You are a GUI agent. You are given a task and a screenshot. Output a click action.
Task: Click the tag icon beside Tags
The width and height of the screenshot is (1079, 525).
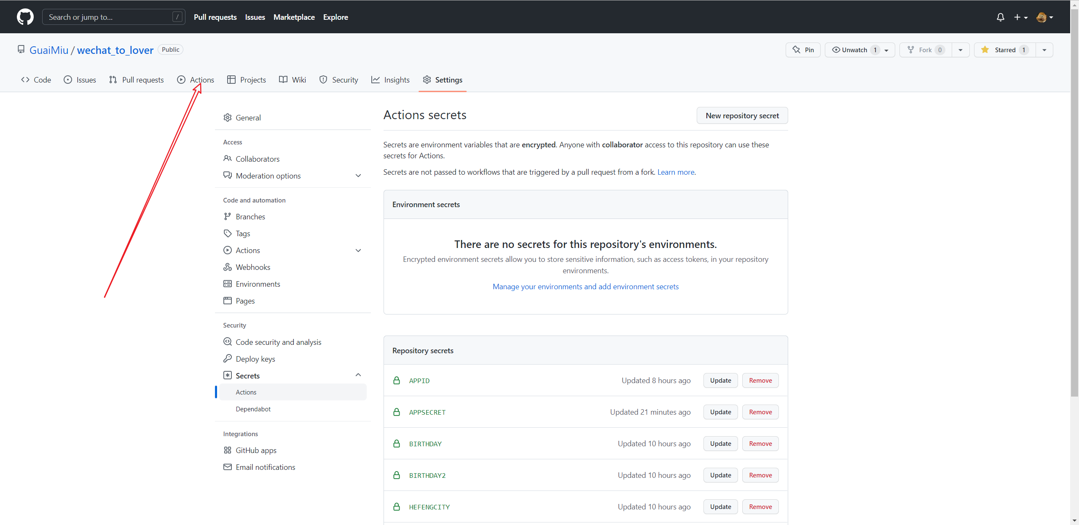pos(228,233)
